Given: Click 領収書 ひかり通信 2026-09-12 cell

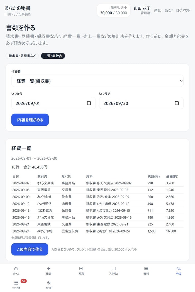Looking at the screenshot, I should coord(108,204).
